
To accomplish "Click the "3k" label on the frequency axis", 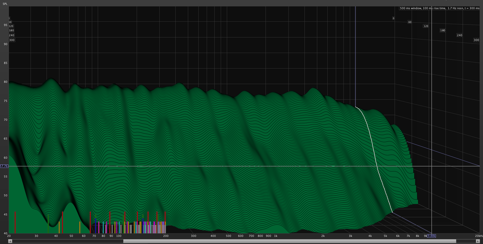I will coord(351,236).
